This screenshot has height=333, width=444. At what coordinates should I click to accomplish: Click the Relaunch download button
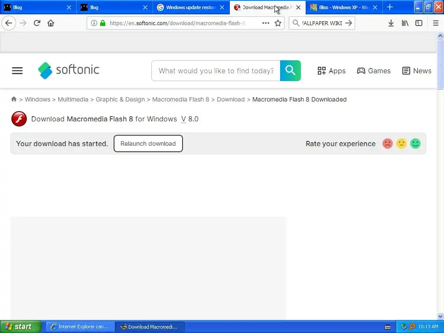148,144
